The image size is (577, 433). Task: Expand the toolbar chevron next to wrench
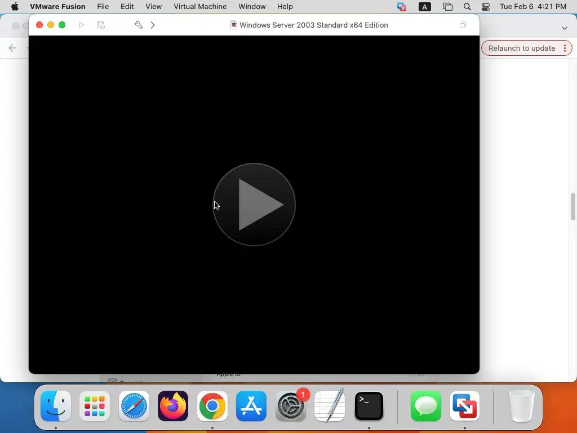[153, 25]
